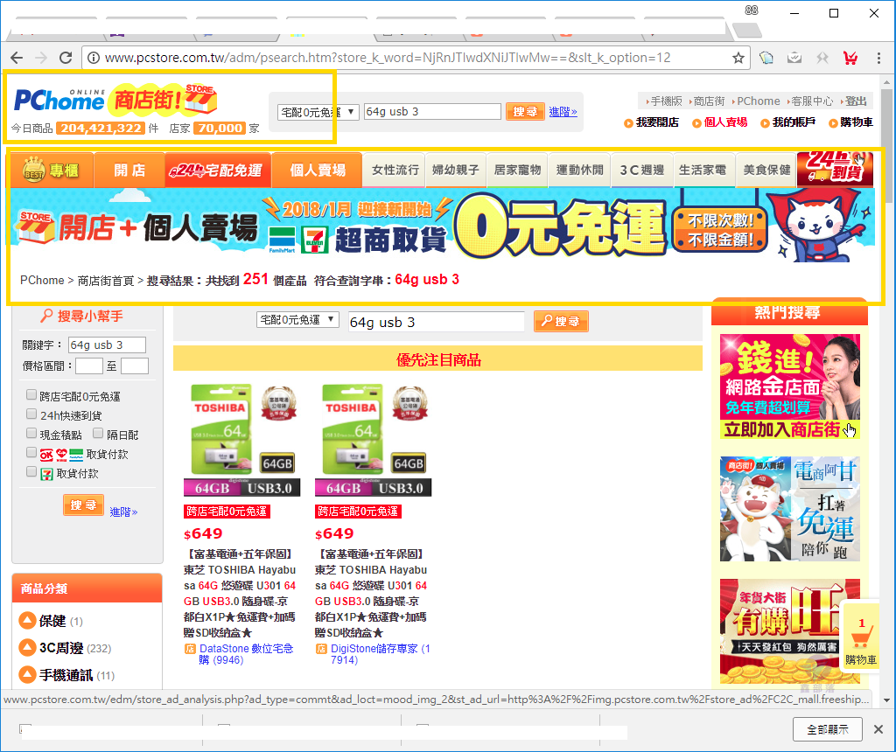Go to the 女性流行 category tab
This screenshot has width=896, height=752.
pyautogui.click(x=395, y=171)
